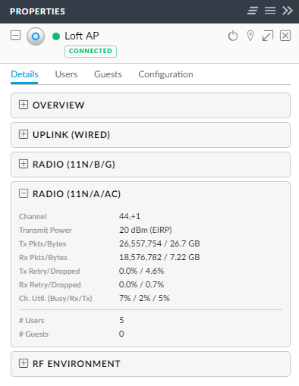This screenshot has width=299, height=386.
Task: Select the Details tab
Action: [x=24, y=74]
